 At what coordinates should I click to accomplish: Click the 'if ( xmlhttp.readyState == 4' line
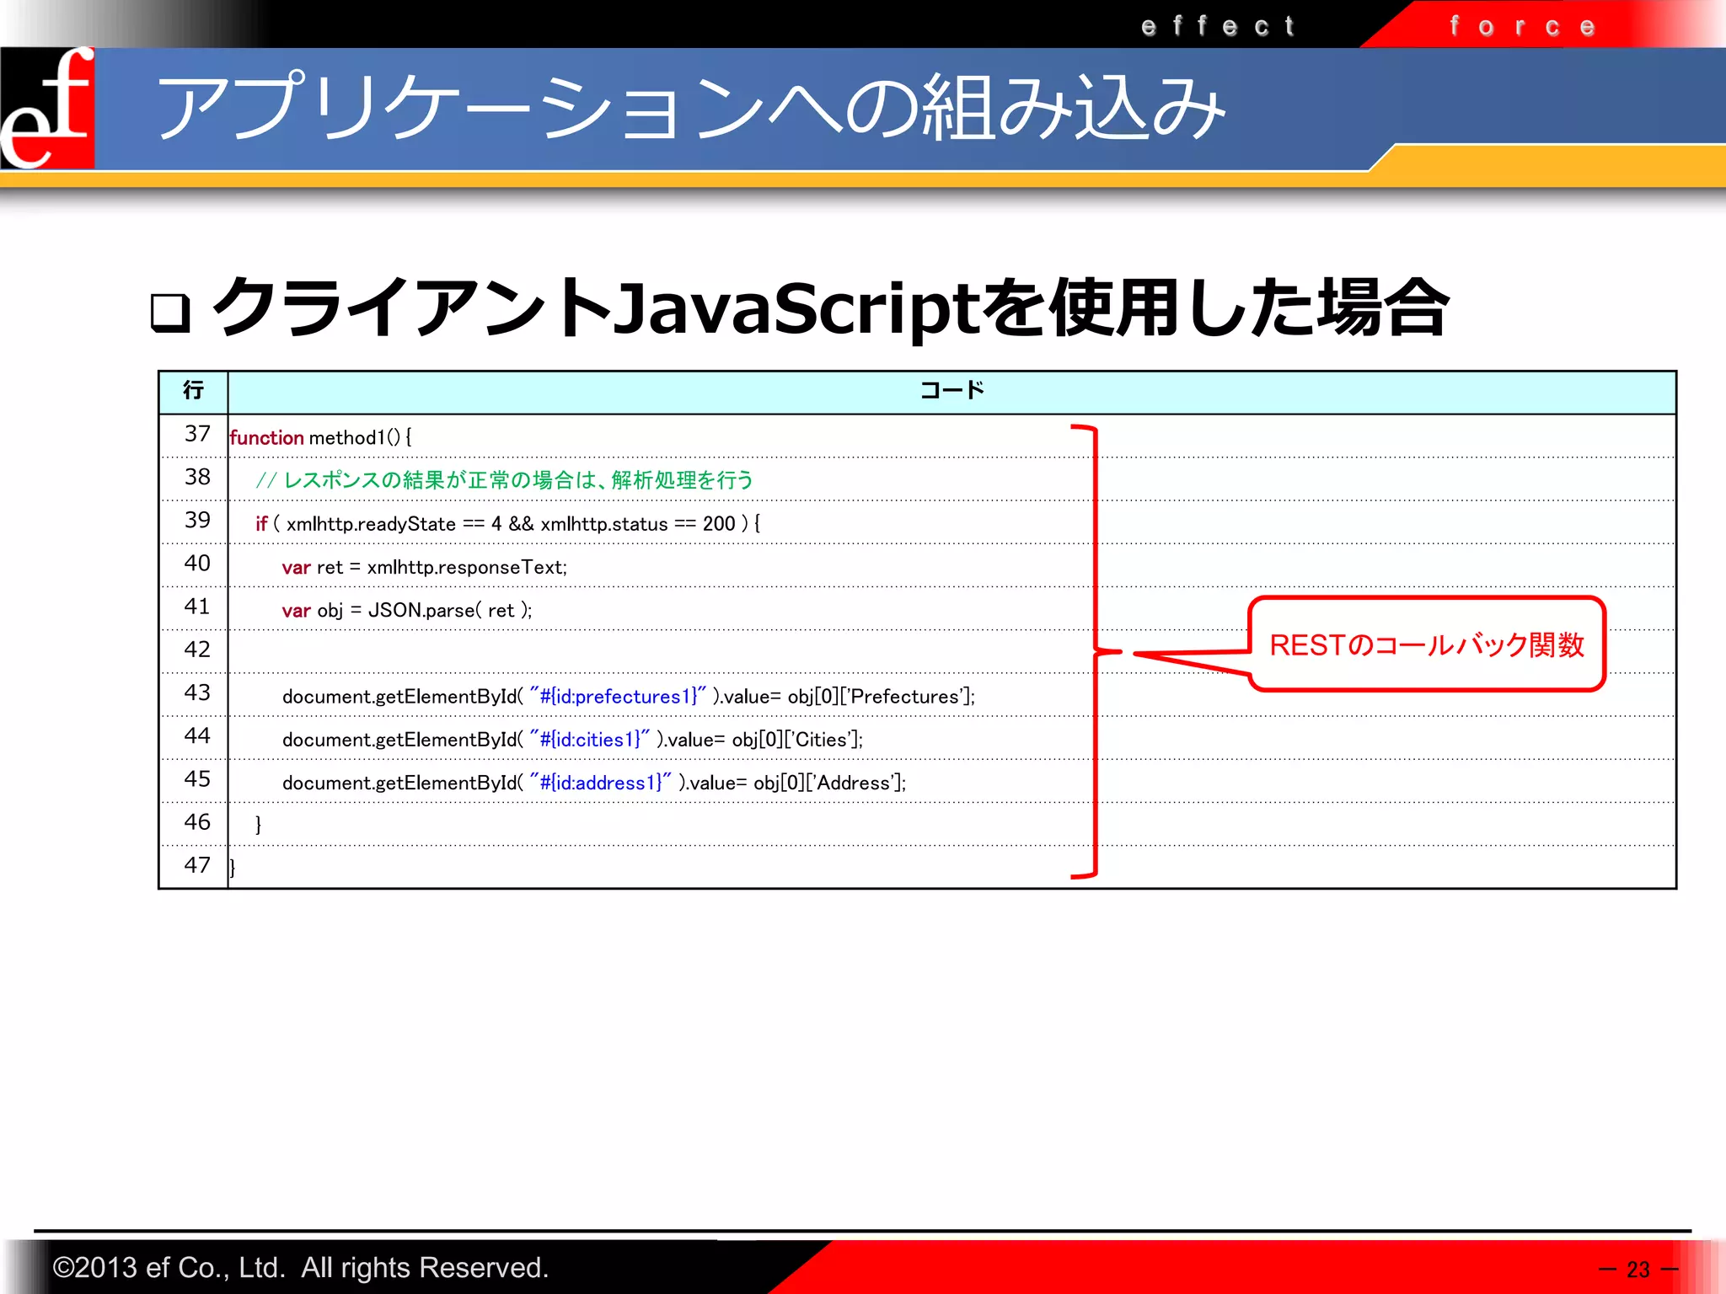tap(508, 523)
